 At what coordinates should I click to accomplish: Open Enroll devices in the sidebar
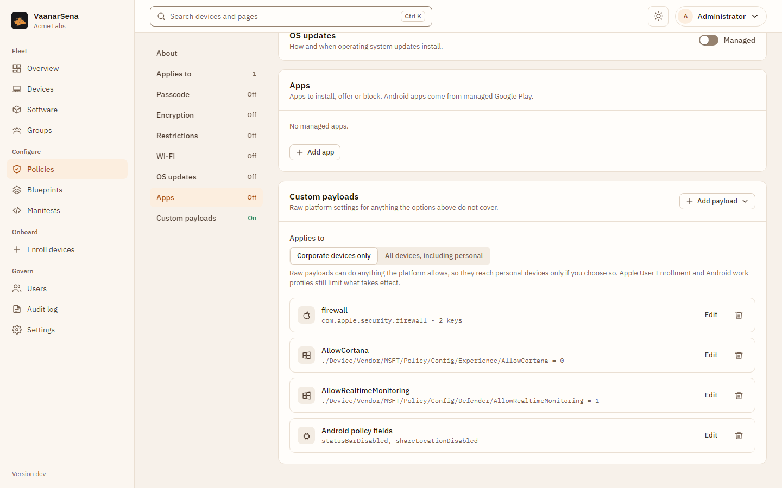(67, 249)
